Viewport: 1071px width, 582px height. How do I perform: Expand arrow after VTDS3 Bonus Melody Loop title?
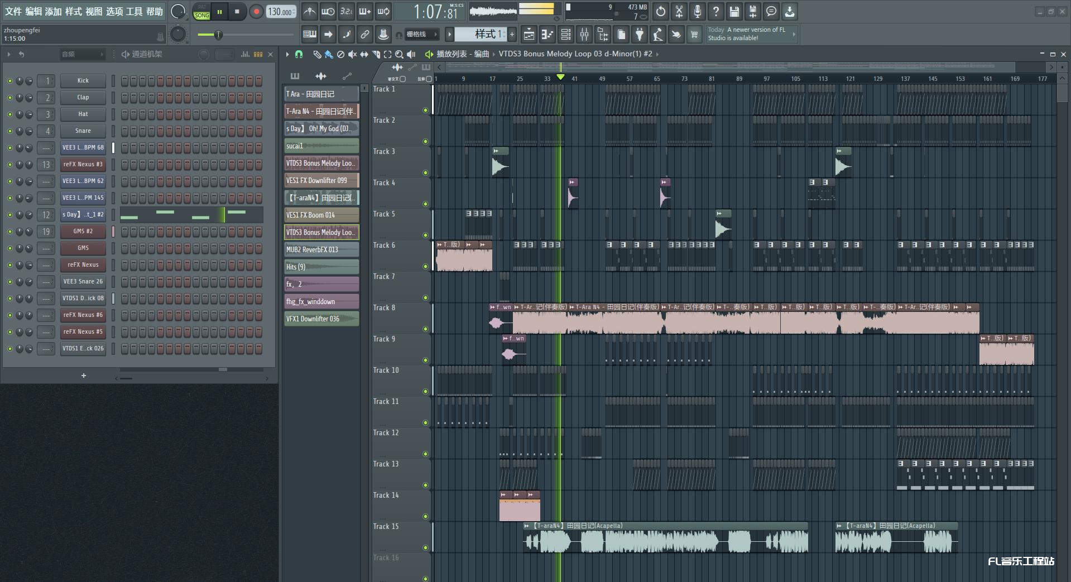click(x=657, y=54)
